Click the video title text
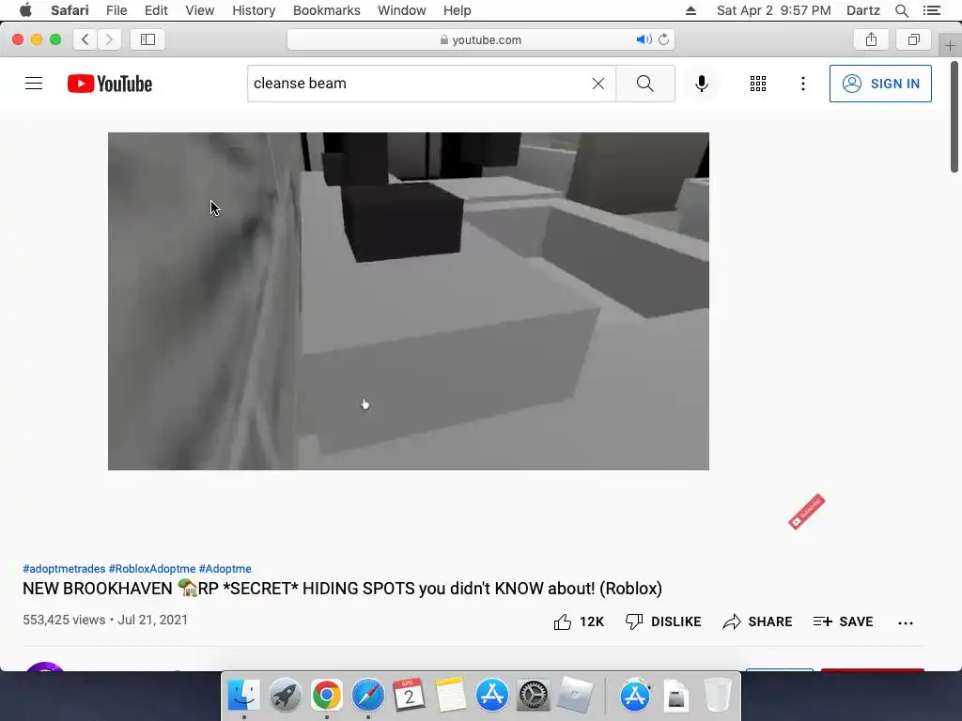962x721 pixels. click(x=342, y=589)
